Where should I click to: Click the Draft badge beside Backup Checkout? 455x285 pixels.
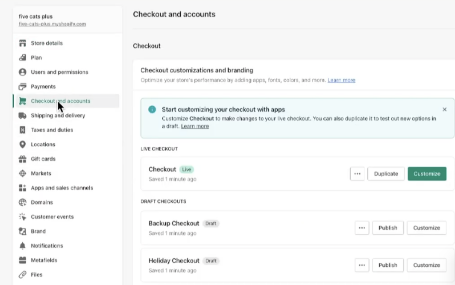coord(211,224)
